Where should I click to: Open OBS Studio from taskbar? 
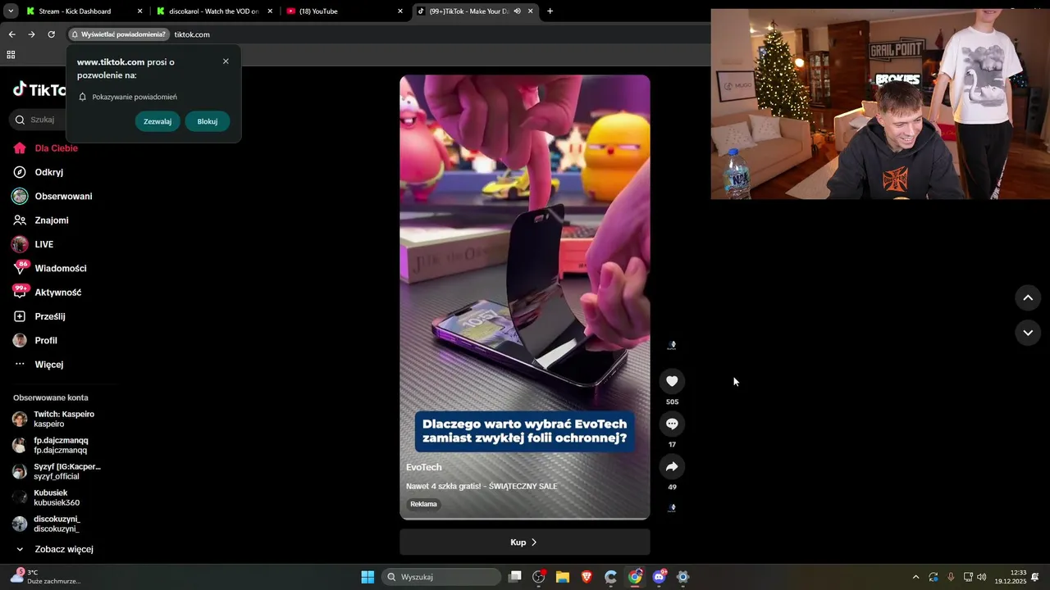tap(539, 577)
